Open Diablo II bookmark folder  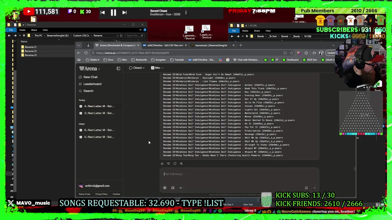[x=92, y=60]
